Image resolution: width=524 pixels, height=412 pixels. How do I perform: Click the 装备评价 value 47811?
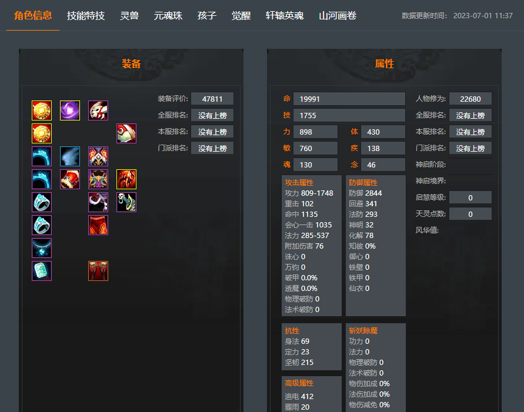(212, 99)
